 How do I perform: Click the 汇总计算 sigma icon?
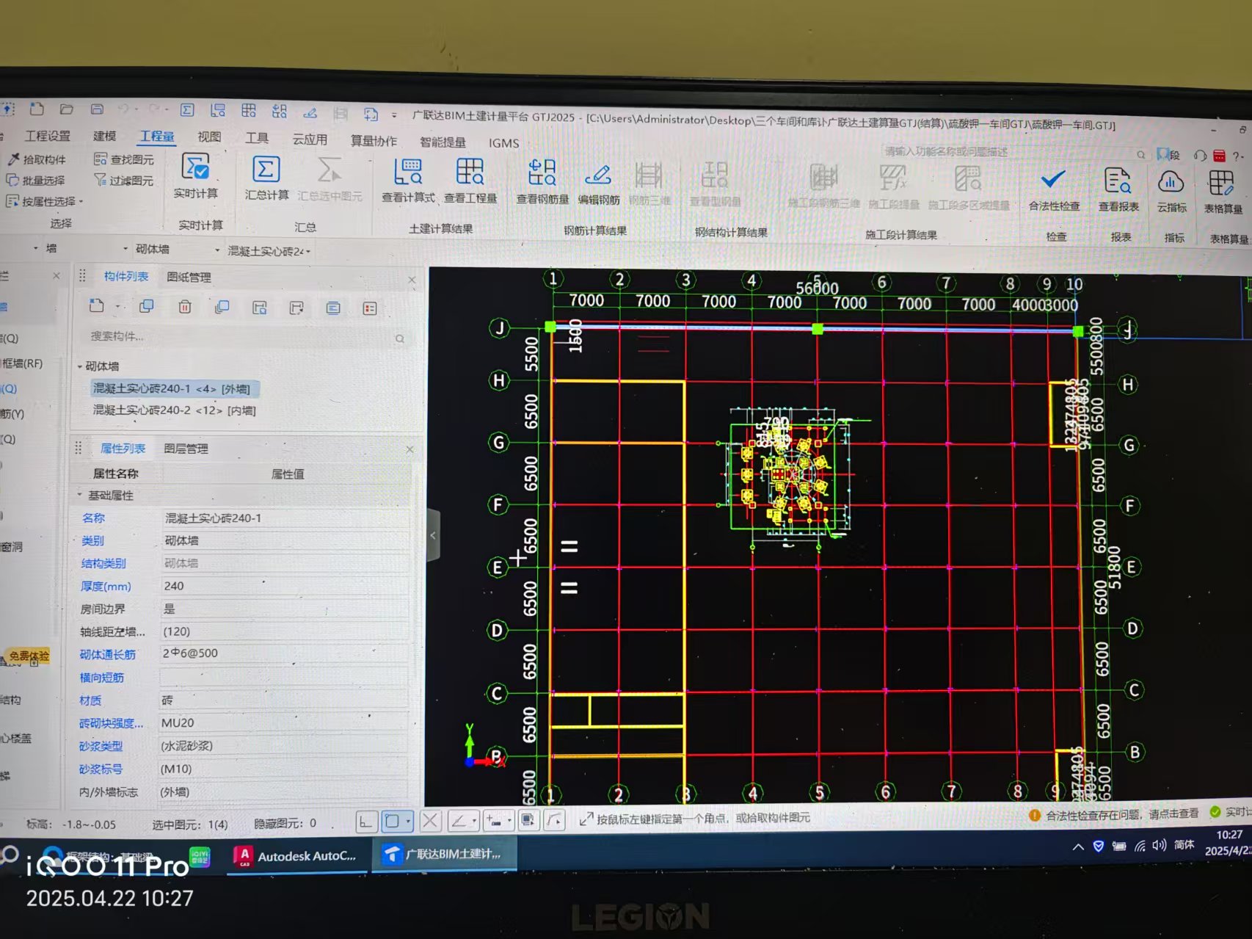point(266,170)
